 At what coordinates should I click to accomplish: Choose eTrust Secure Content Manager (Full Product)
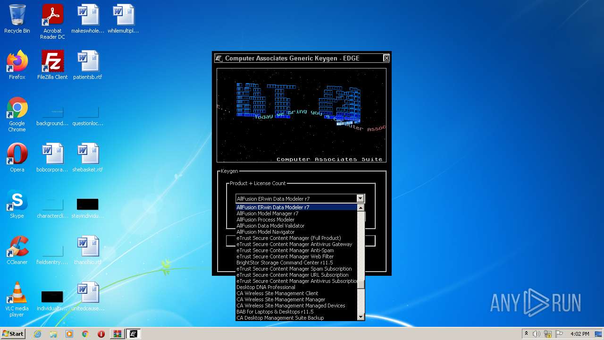click(x=296, y=238)
